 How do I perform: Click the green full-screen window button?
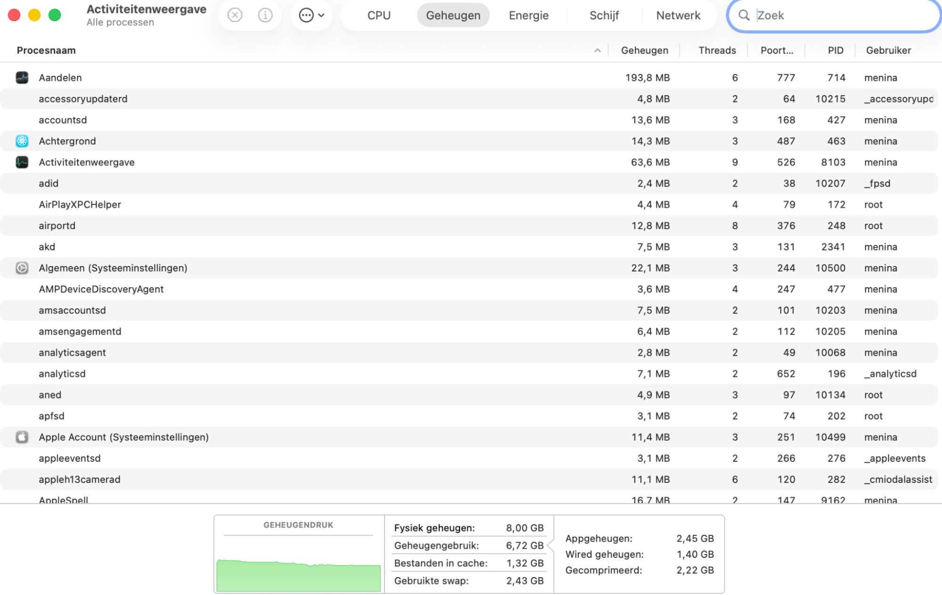tap(55, 15)
